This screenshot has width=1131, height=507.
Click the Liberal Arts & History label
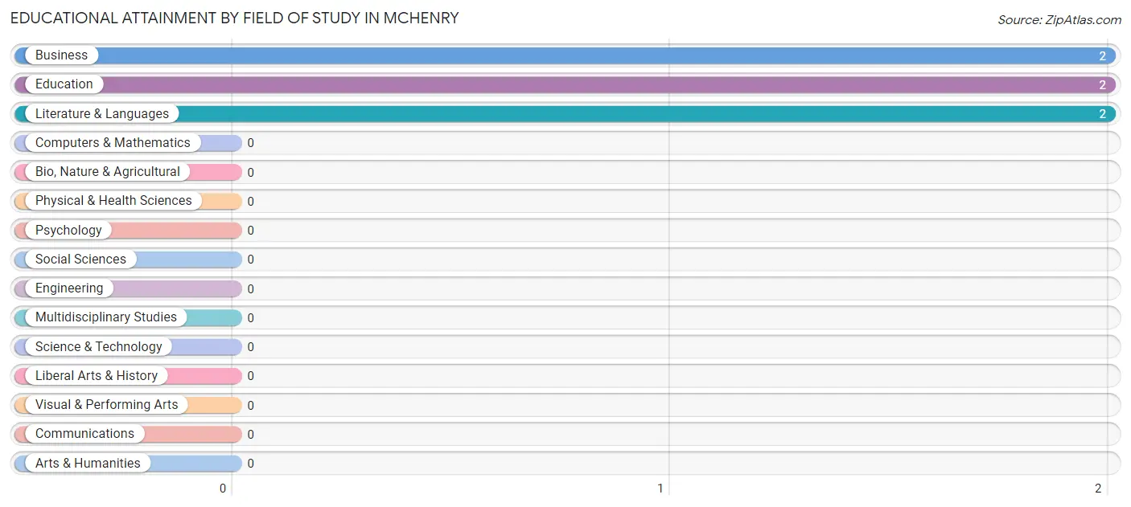(x=97, y=376)
